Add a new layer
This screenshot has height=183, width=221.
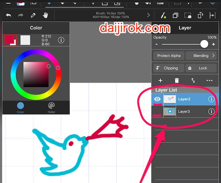tap(160, 81)
